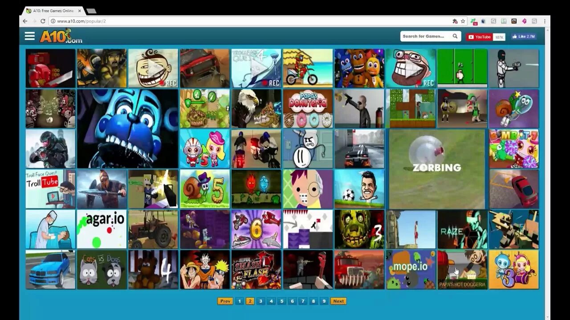Open the Cats vs Dogs game tile
The width and height of the screenshot is (570, 320).
pyautogui.click(x=102, y=269)
